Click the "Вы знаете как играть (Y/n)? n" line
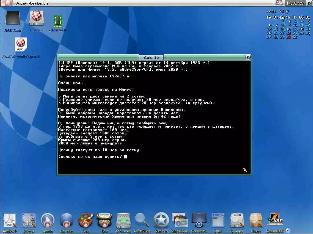 pyautogui.click(x=94, y=76)
